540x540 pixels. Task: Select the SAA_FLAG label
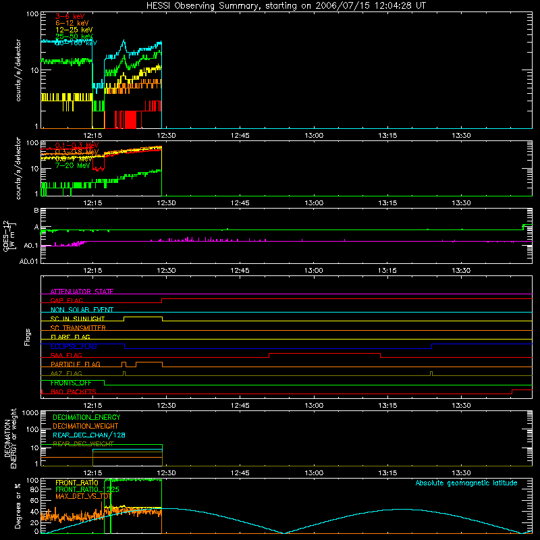pyautogui.click(x=66, y=355)
